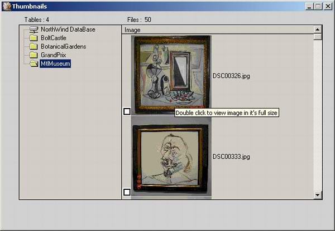This screenshot has width=335, height=231.
Task: Minimize the Thumbnails window
Action: pos(309,6)
